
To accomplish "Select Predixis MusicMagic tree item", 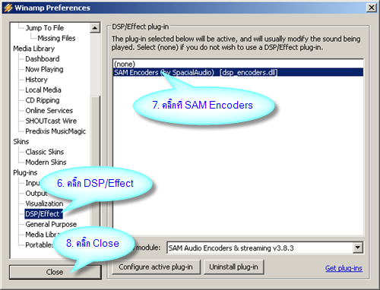I will click(55, 131).
